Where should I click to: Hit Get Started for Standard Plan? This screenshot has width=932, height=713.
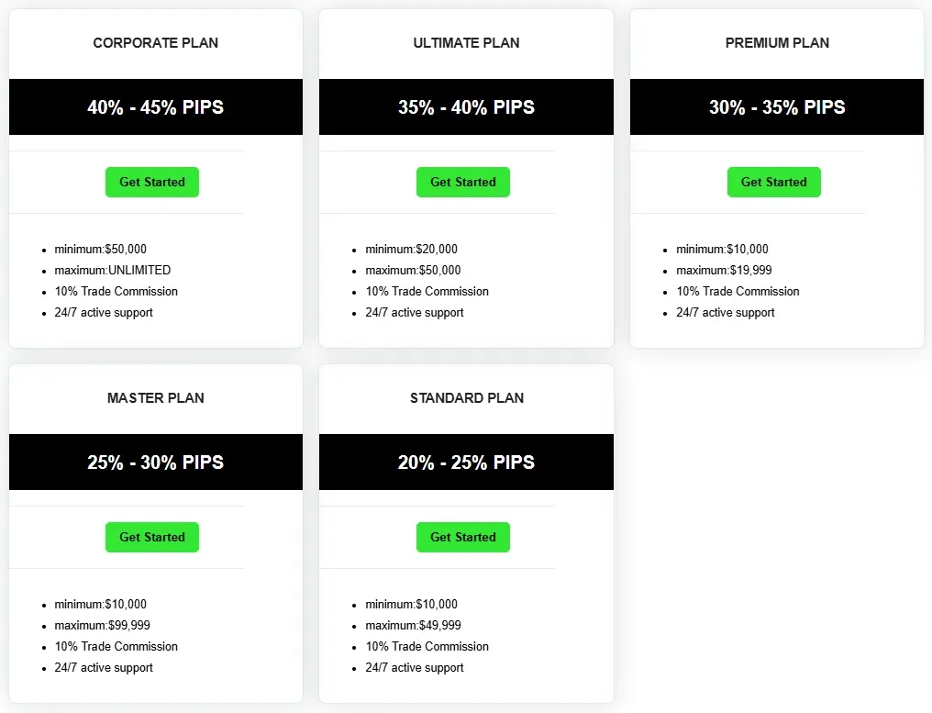pyautogui.click(x=463, y=537)
